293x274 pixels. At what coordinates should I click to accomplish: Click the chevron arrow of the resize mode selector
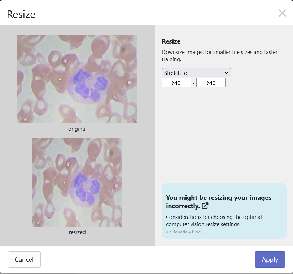[x=226, y=73]
